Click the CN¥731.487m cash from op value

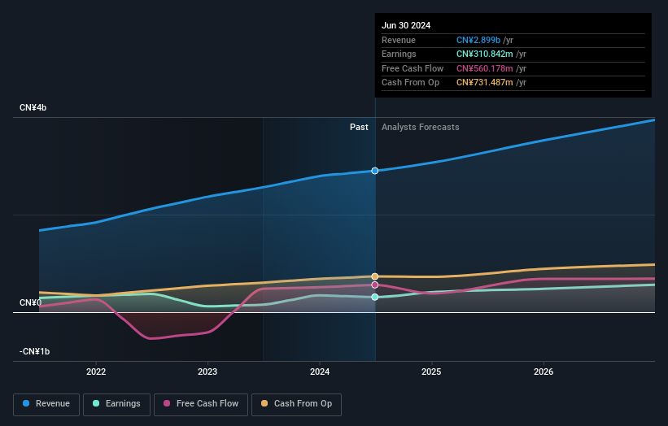coord(484,83)
